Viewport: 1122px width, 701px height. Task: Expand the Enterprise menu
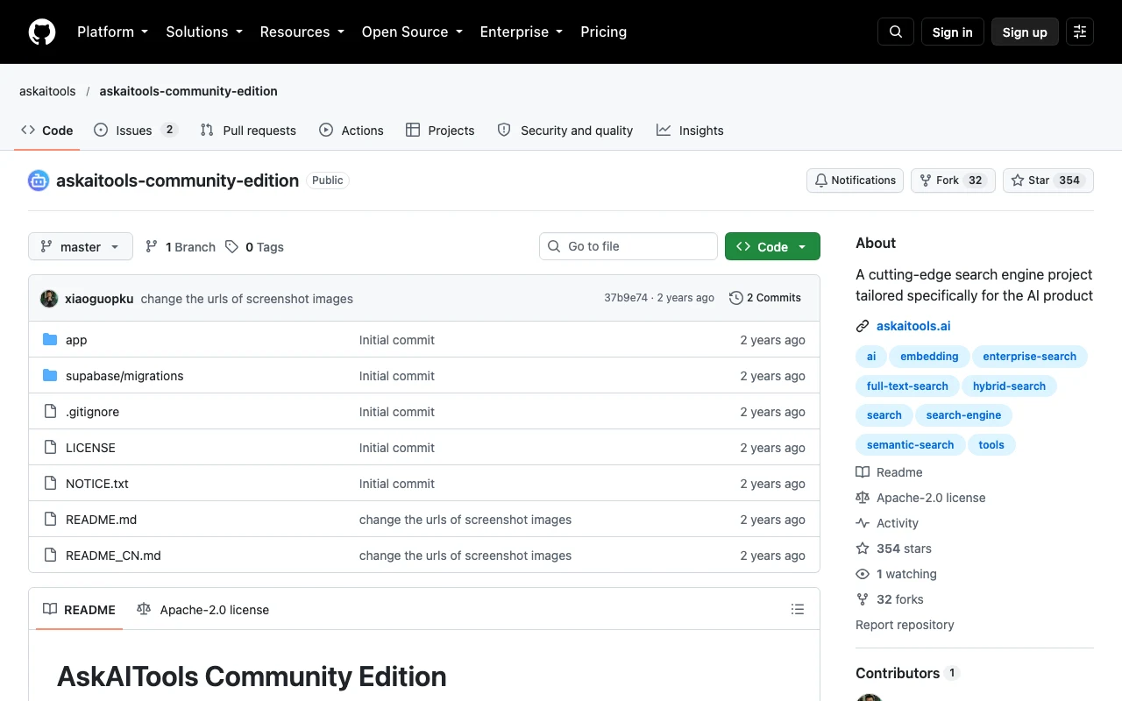(x=522, y=32)
